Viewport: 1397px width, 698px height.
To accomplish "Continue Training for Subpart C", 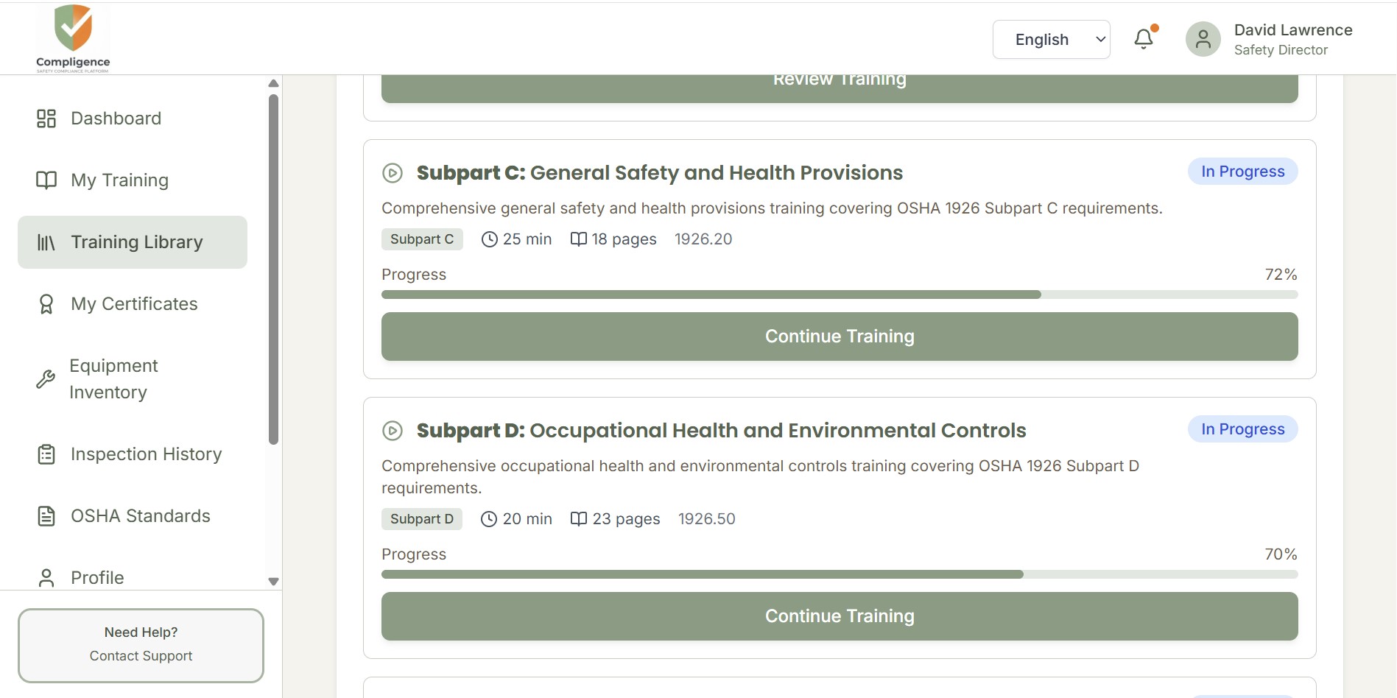I will click(839, 336).
